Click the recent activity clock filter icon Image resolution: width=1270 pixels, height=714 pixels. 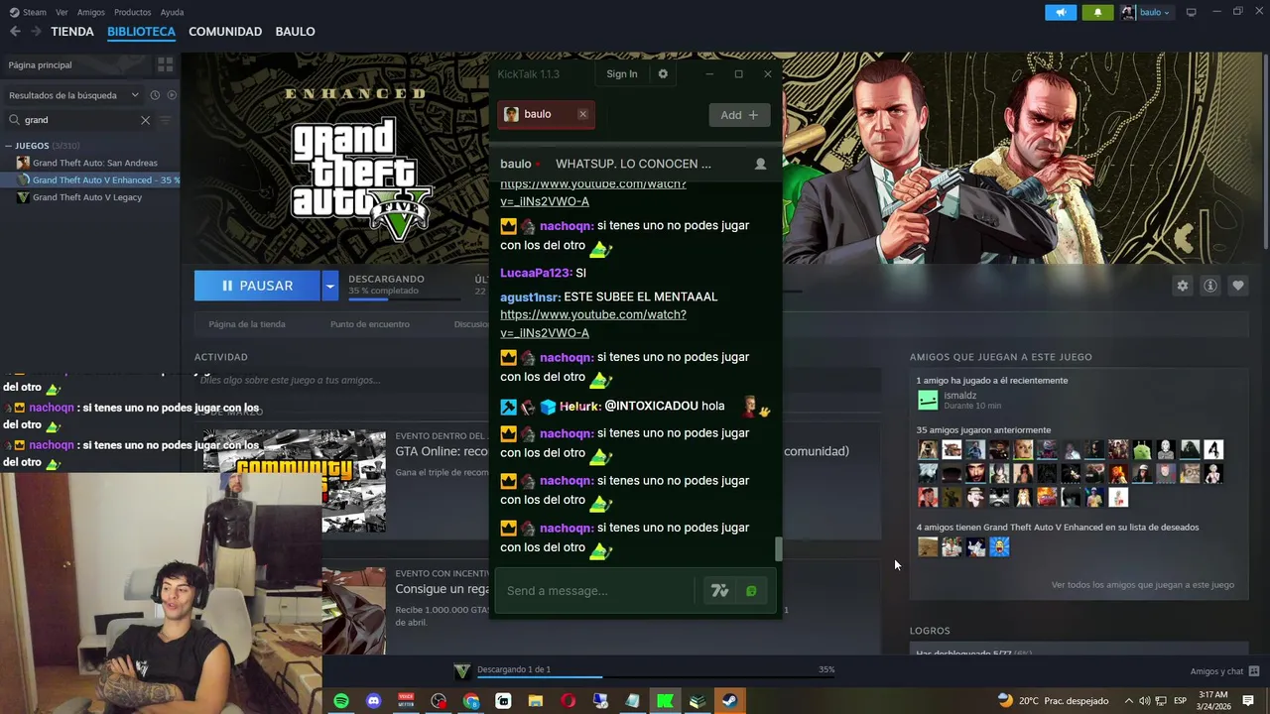pos(155,95)
